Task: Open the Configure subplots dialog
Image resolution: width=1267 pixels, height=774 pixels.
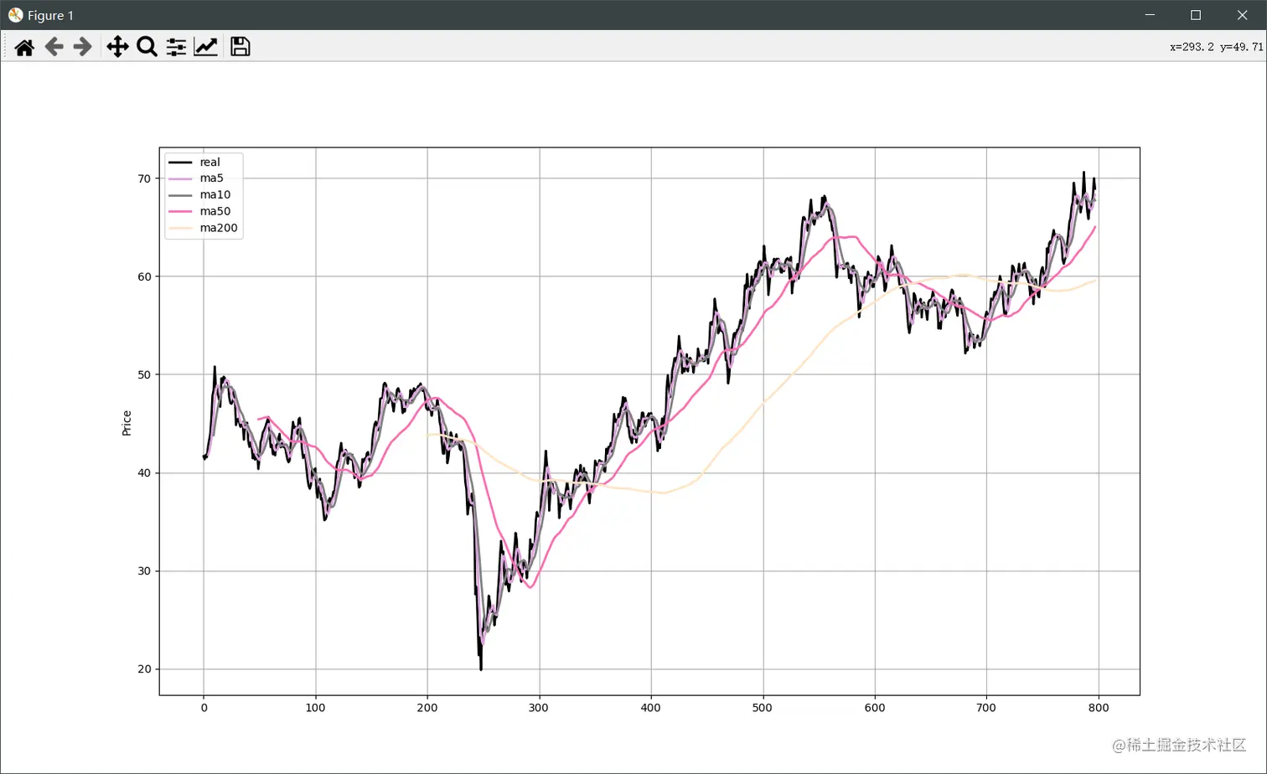Action: 176,47
